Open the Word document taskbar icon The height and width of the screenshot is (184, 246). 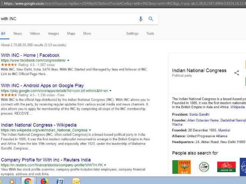pos(60,181)
